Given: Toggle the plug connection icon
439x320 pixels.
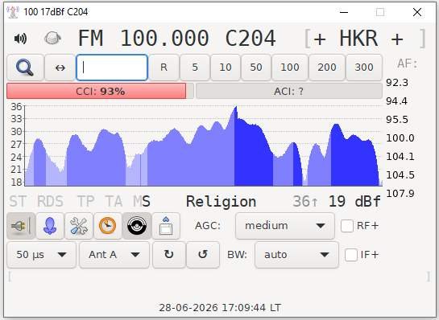Looking at the screenshot, I should (x=21, y=226).
